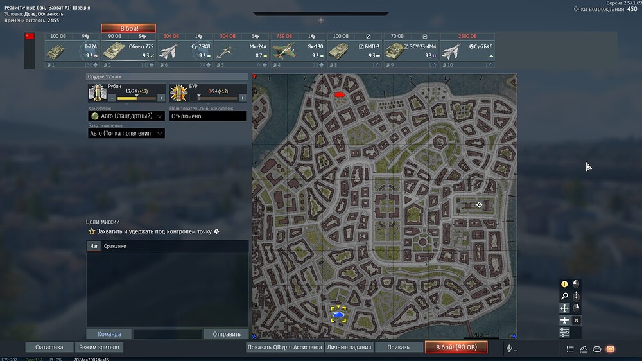Viewport: 642px width, 361px height.
Task: Adjust the БУР ammo slider bar
Action: (x=218, y=98)
